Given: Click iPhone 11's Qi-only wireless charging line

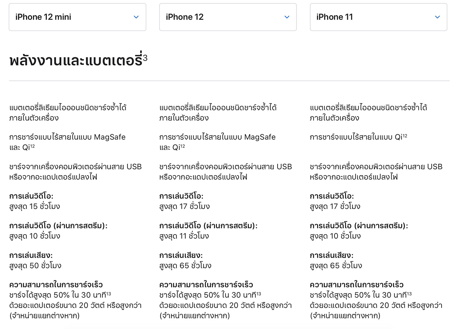Looking at the screenshot, I should (x=359, y=137).
